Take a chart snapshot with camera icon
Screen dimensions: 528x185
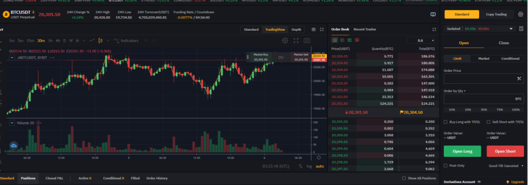point(307,41)
